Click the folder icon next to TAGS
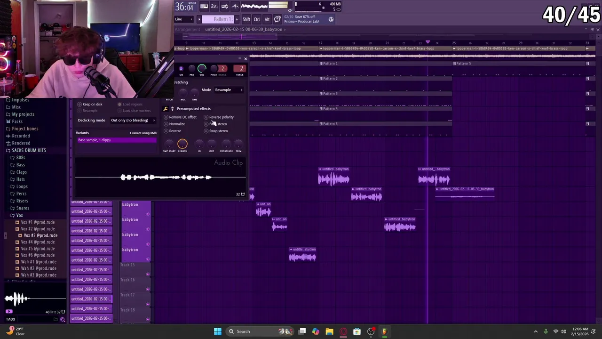The width and height of the screenshot is (602, 339). click(x=55, y=319)
